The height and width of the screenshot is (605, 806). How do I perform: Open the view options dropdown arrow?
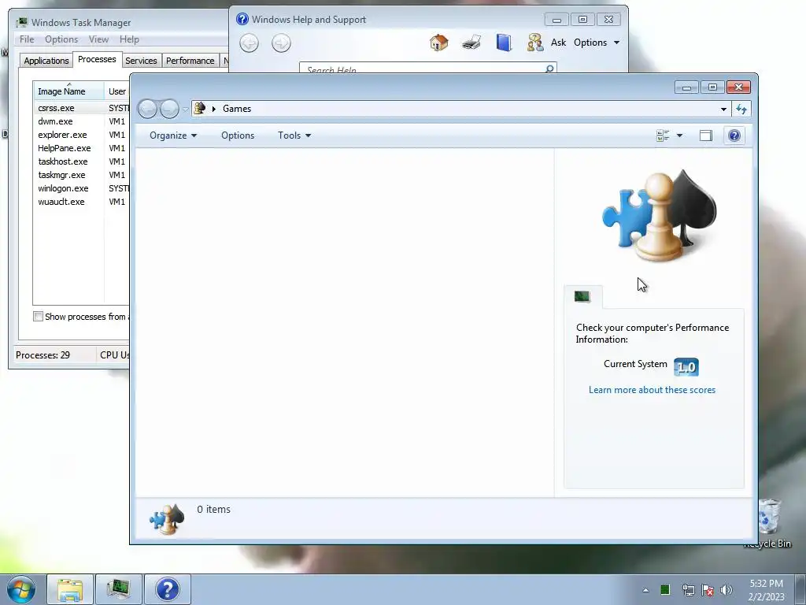click(x=679, y=135)
